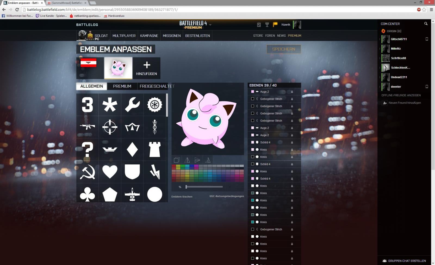Search friends in the Com-Center
The image size is (435, 265).
coord(426,24)
